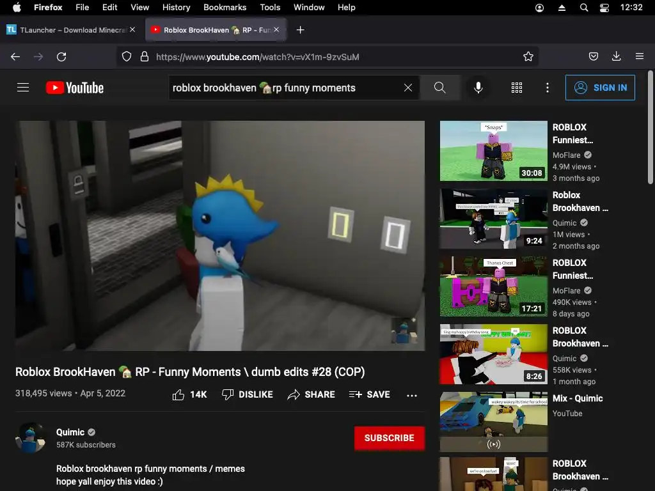The width and height of the screenshot is (655, 491).
Task: Reload the current page
Action: 61,57
